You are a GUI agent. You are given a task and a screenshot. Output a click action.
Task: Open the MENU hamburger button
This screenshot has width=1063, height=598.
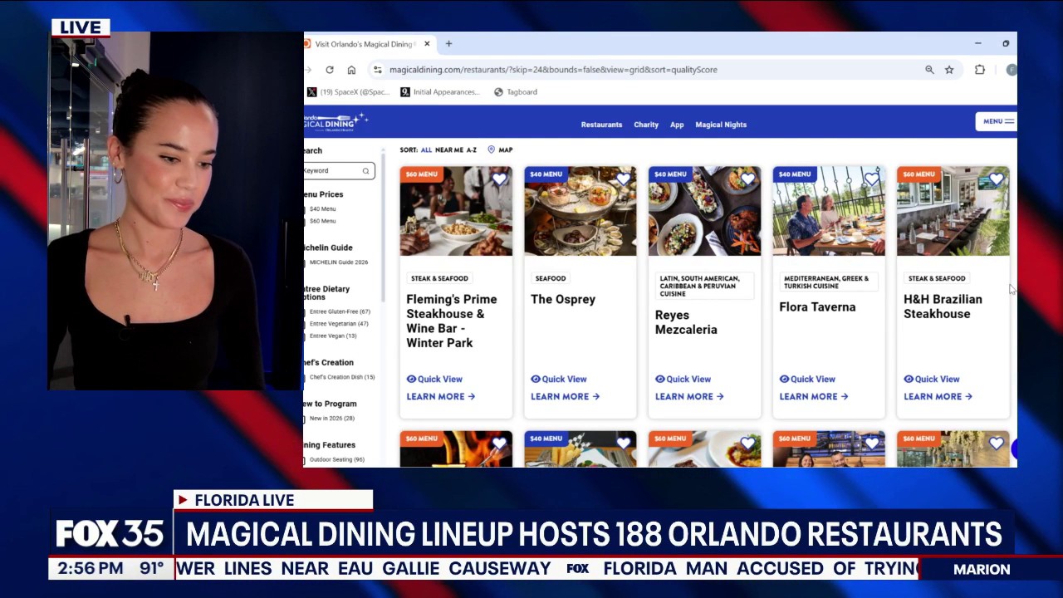pos(996,121)
